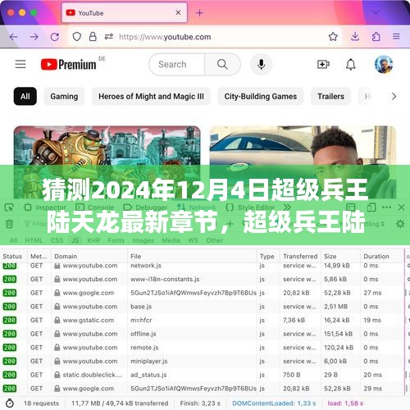Screen dimensions: 410x410
Task: Filter network requests by All
Action: pyautogui.click(x=13, y=240)
